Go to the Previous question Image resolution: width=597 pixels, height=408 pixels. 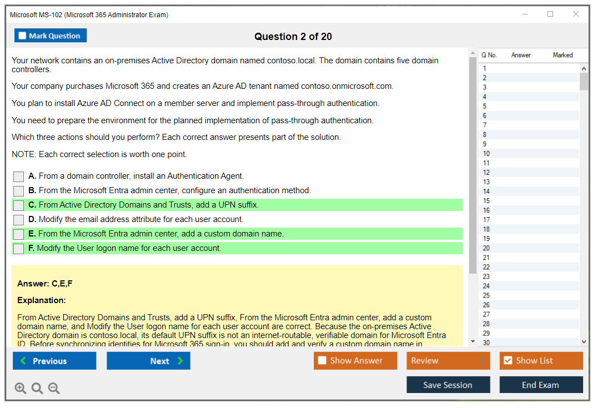coord(54,361)
